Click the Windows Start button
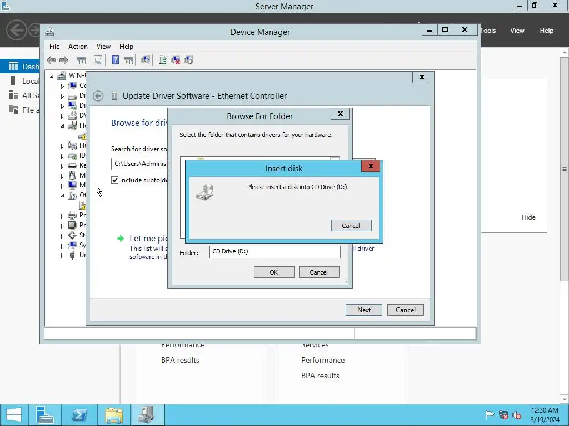 (x=13, y=415)
